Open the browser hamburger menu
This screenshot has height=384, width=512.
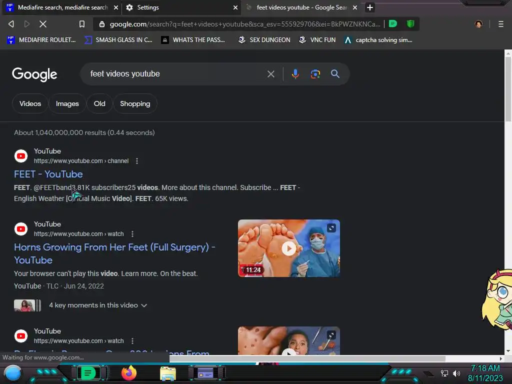click(x=501, y=24)
